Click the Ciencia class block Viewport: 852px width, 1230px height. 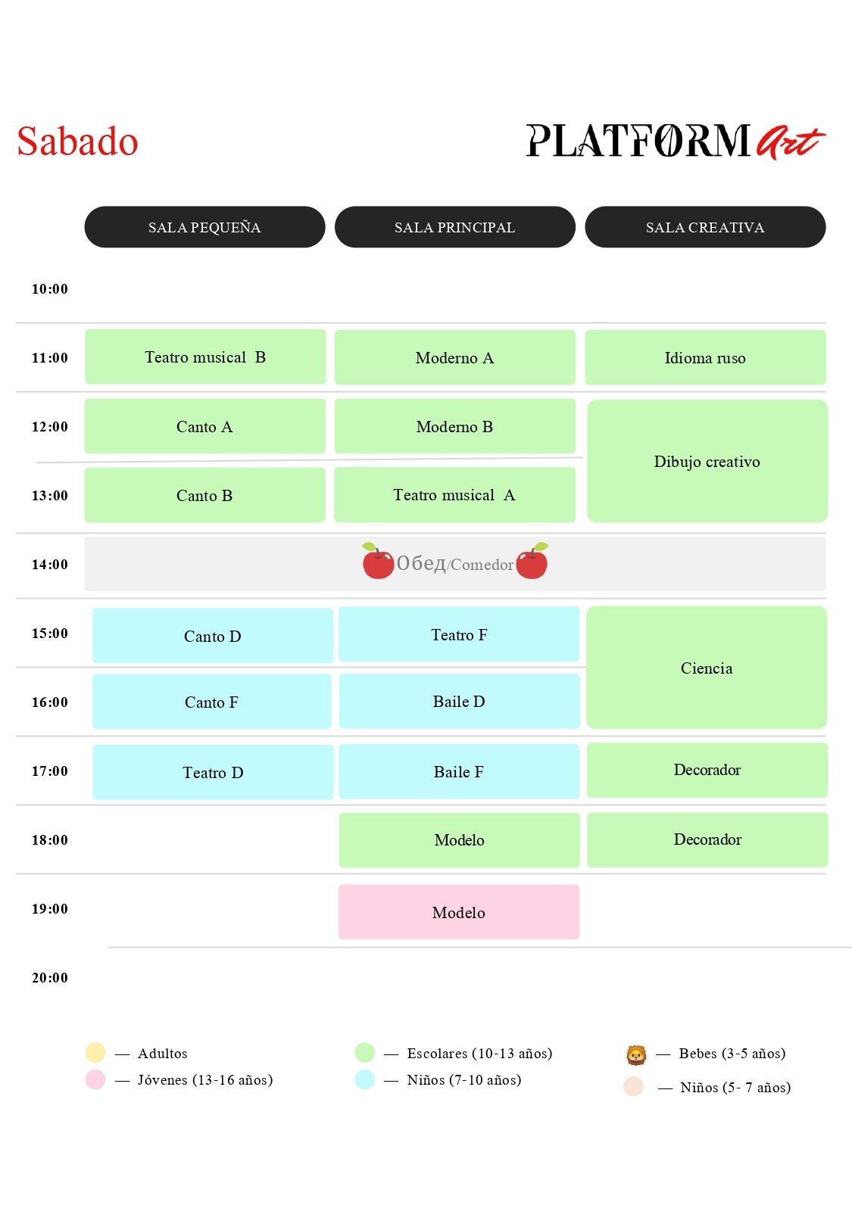[x=707, y=668]
